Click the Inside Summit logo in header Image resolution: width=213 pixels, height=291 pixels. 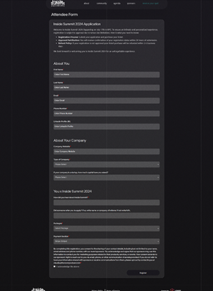58,3
